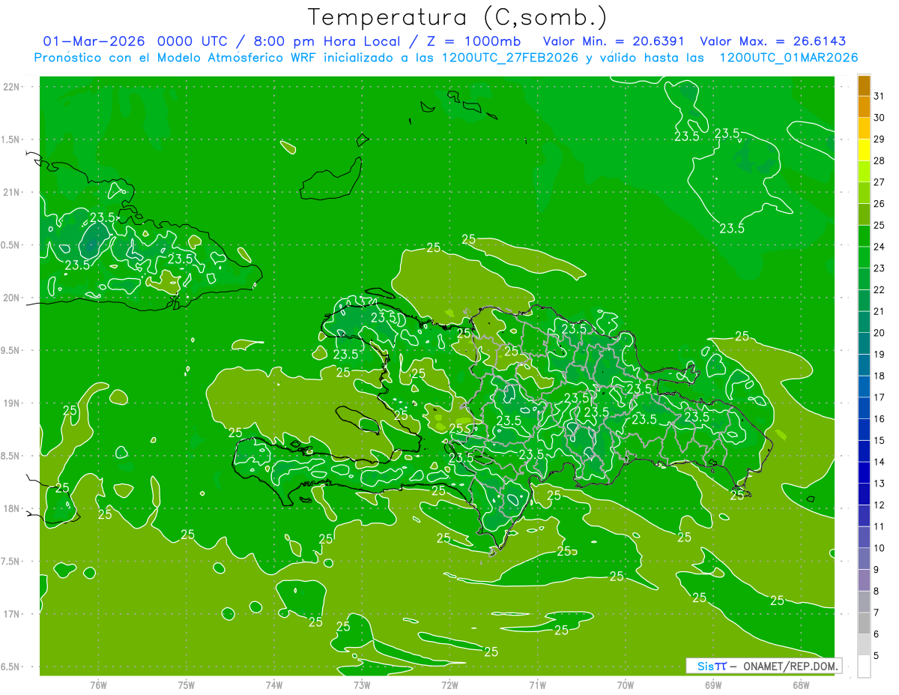Click the '21' value on color scale

(880, 311)
